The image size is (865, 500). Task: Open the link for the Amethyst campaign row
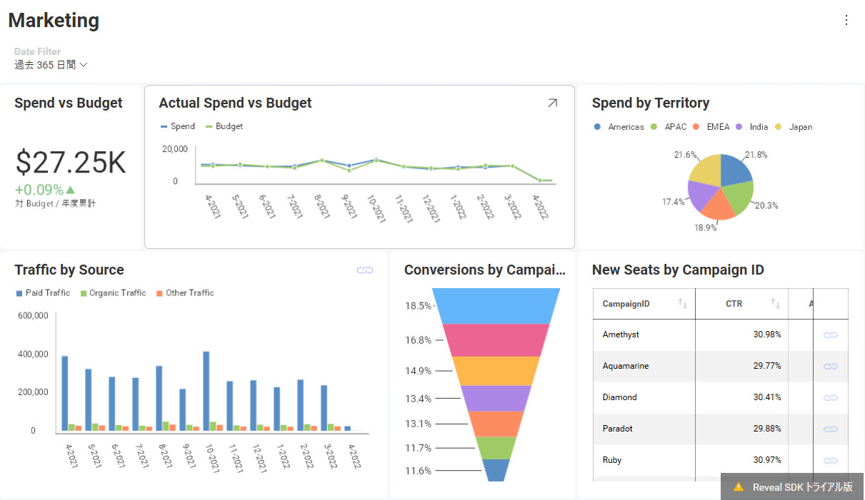click(x=830, y=335)
